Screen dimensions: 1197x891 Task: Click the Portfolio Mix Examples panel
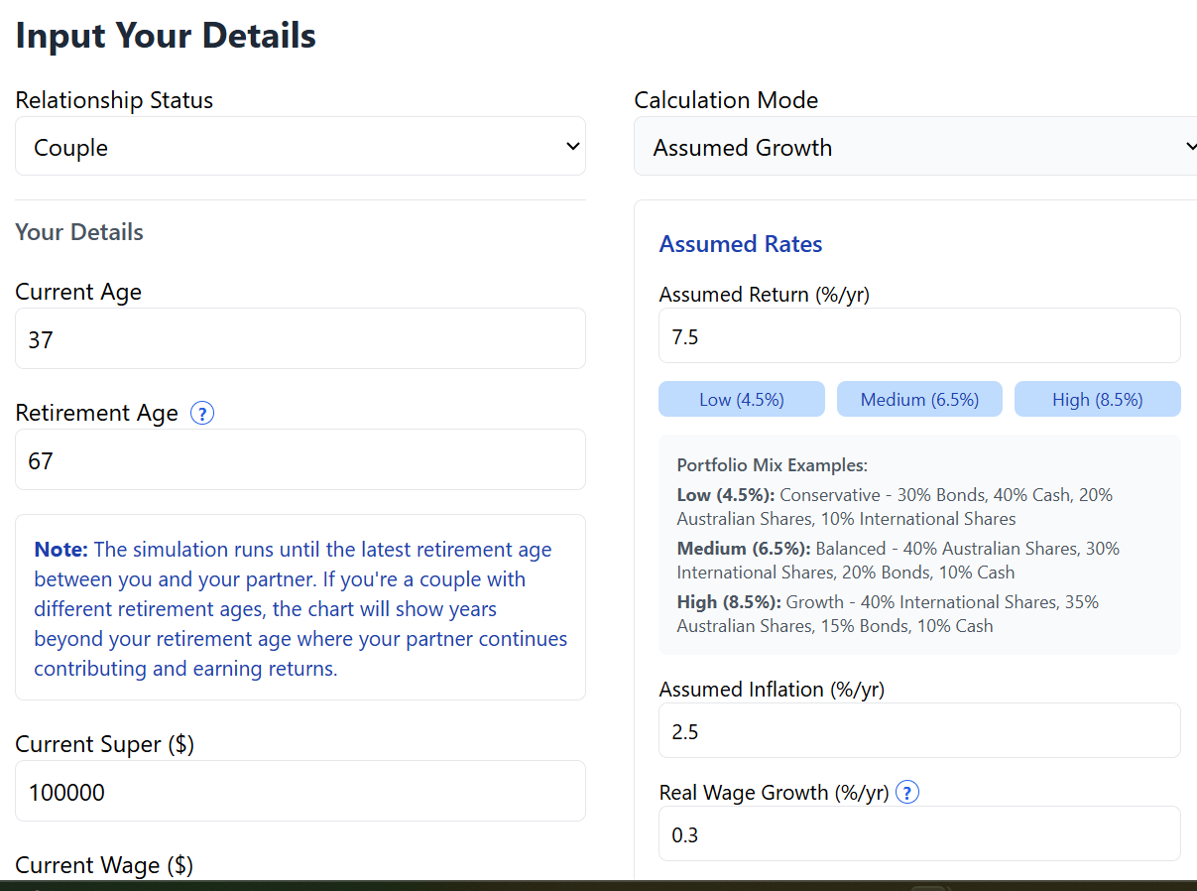[x=919, y=544]
